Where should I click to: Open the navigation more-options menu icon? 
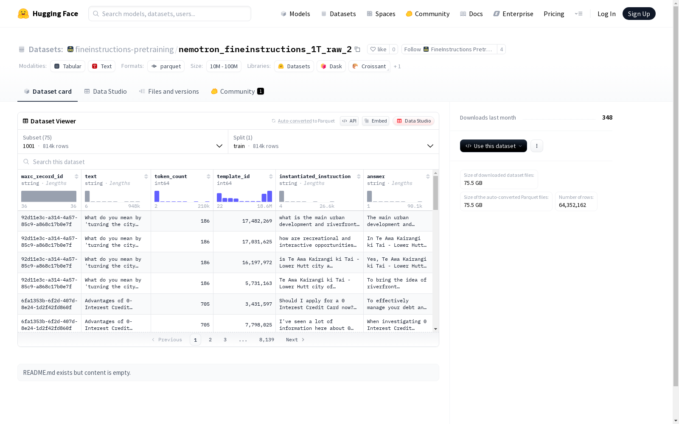pyautogui.click(x=578, y=14)
